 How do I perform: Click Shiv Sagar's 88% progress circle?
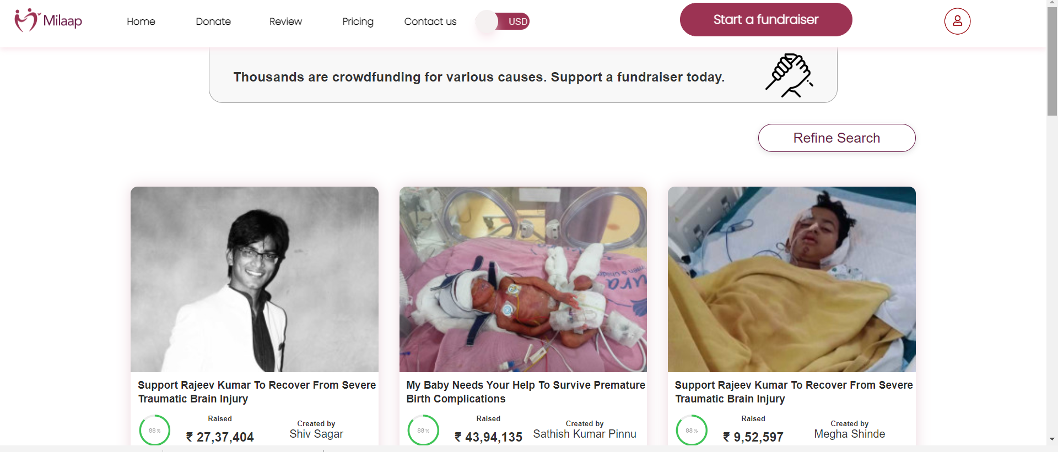[155, 430]
